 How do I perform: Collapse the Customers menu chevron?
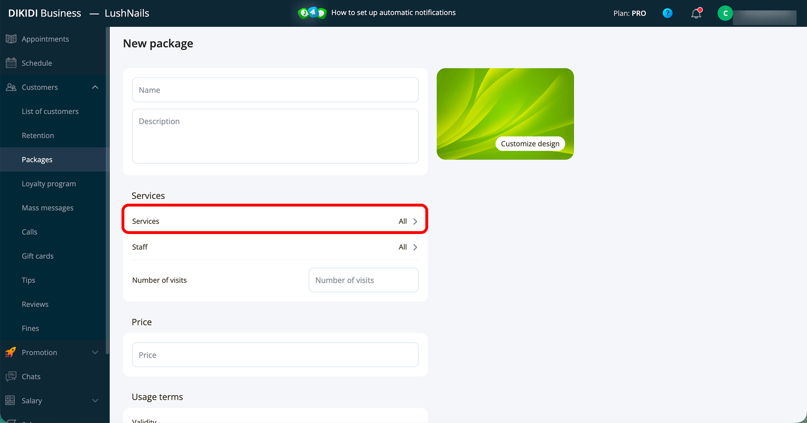coord(95,87)
